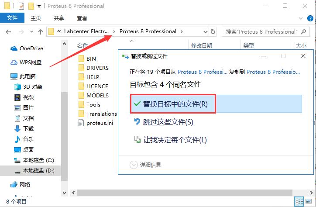This screenshot has height=207, width=316.
Task: Go back with the back arrow
Action: (8, 32)
